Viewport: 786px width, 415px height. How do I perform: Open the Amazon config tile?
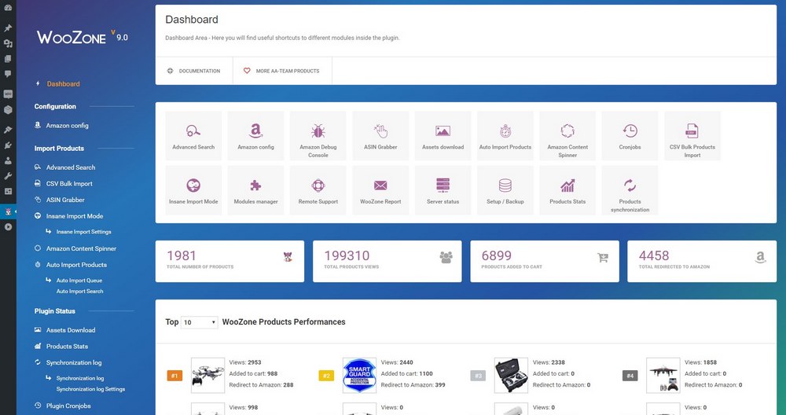[255, 136]
